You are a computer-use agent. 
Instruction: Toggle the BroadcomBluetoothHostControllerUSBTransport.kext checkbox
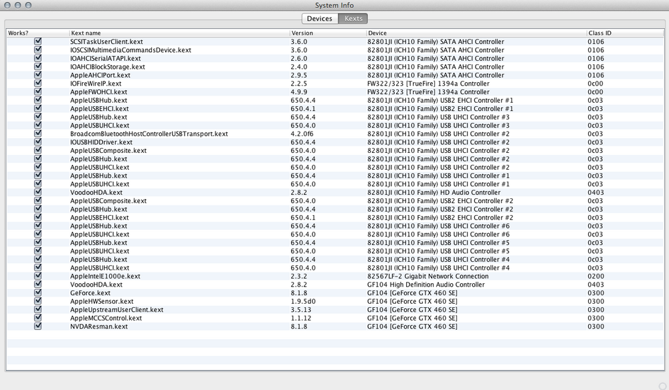[x=38, y=134]
